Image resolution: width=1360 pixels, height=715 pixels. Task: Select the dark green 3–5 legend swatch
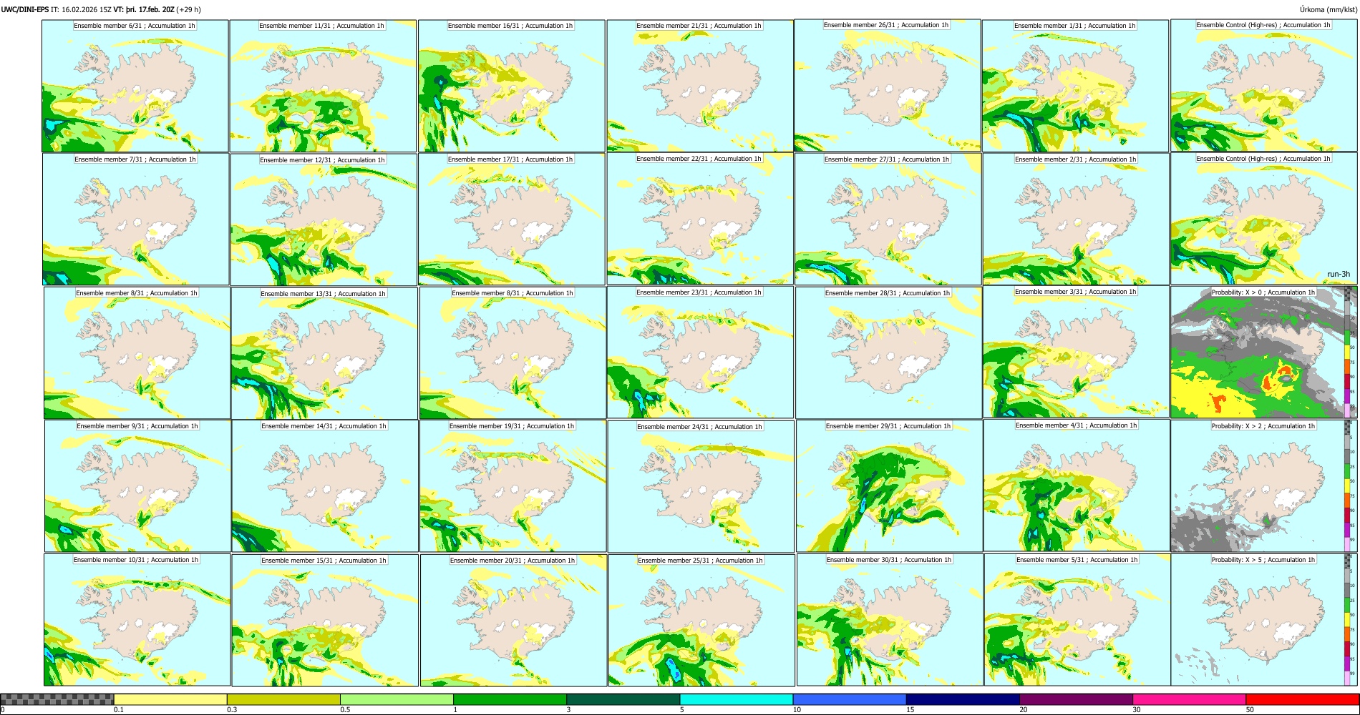623,699
